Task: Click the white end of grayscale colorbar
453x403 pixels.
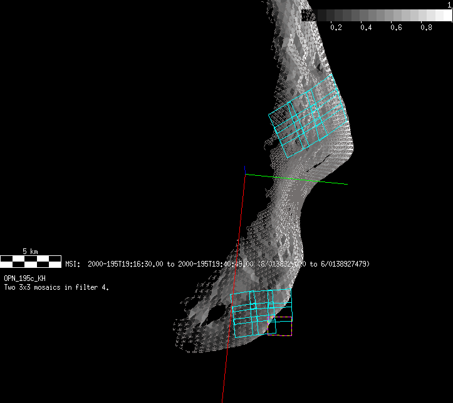Action: (x=445, y=16)
